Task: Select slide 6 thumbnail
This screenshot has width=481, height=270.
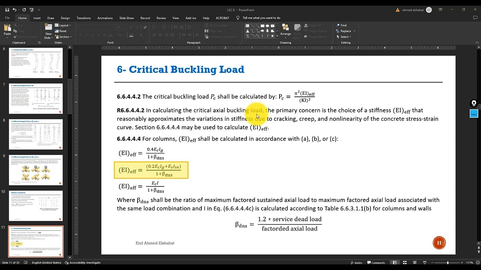Action: pyautogui.click(x=36, y=63)
